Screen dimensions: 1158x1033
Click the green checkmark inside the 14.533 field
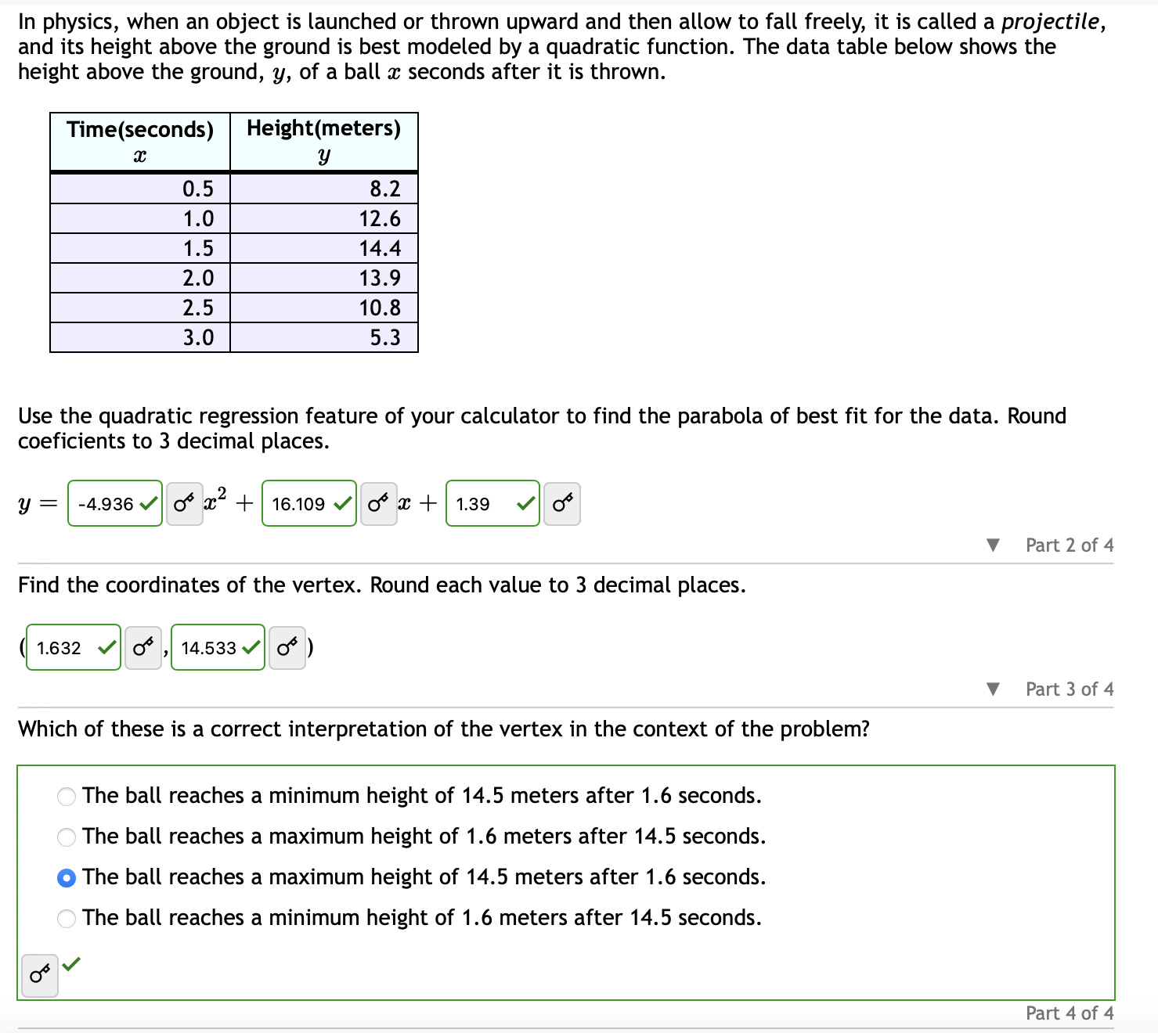[249, 647]
